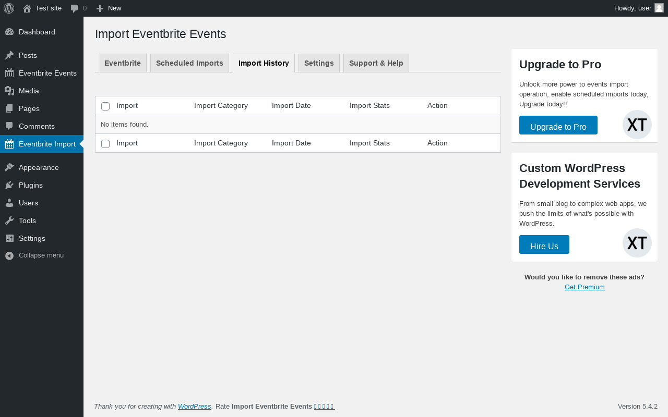This screenshot has width=668, height=417.
Task: Click the Users person icon
Action: click(x=9, y=203)
